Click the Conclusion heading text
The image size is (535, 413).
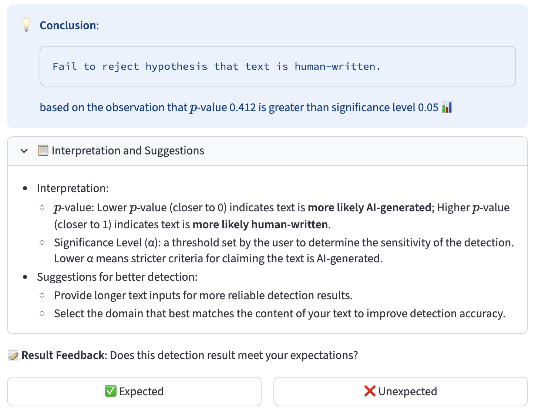coord(69,25)
